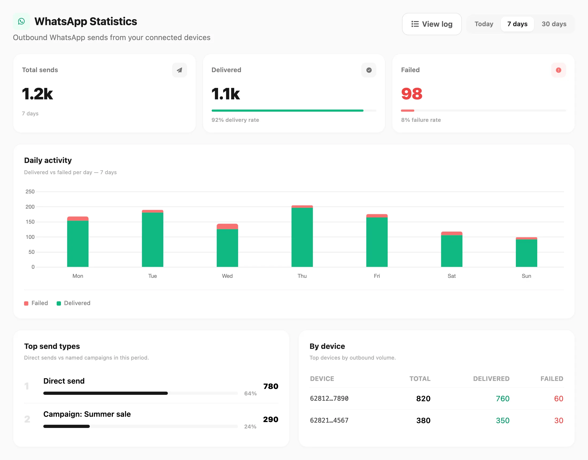The image size is (588, 460).
Task: Click the "92% delivery rate" label
Action: click(235, 120)
